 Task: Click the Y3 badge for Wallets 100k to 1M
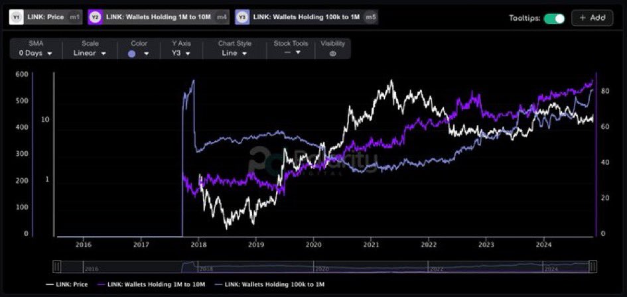point(242,17)
